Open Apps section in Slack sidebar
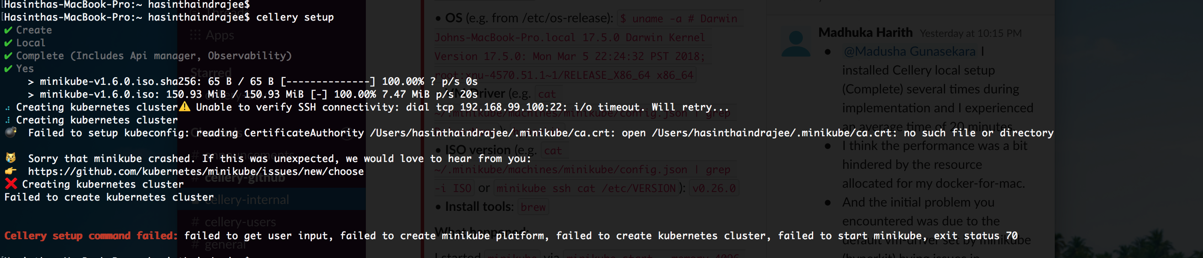Viewport: 1203px width, 258px height. pos(212,35)
